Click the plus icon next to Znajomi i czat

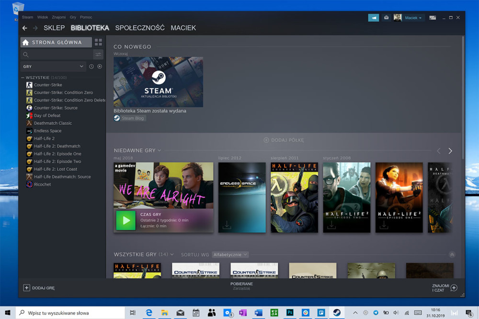point(454,288)
